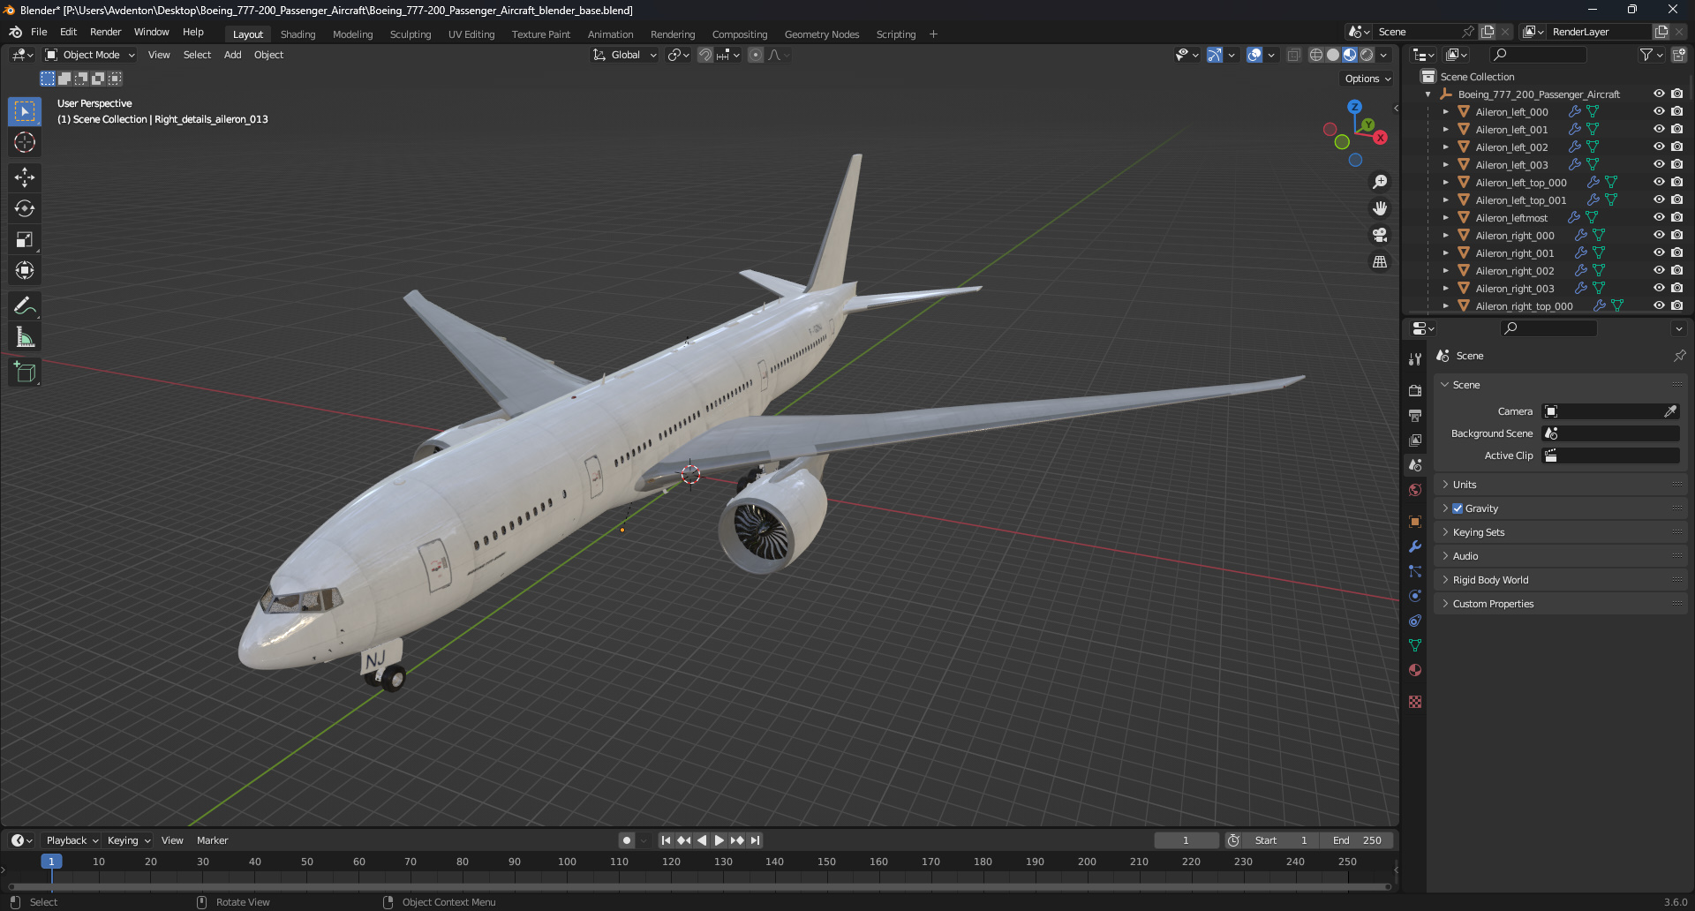
Task: Switch to the Shading workspace tab
Action: (x=298, y=34)
